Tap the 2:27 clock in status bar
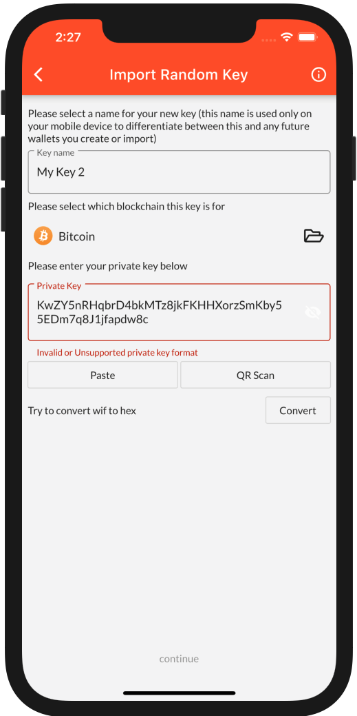 pyautogui.click(x=68, y=37)
